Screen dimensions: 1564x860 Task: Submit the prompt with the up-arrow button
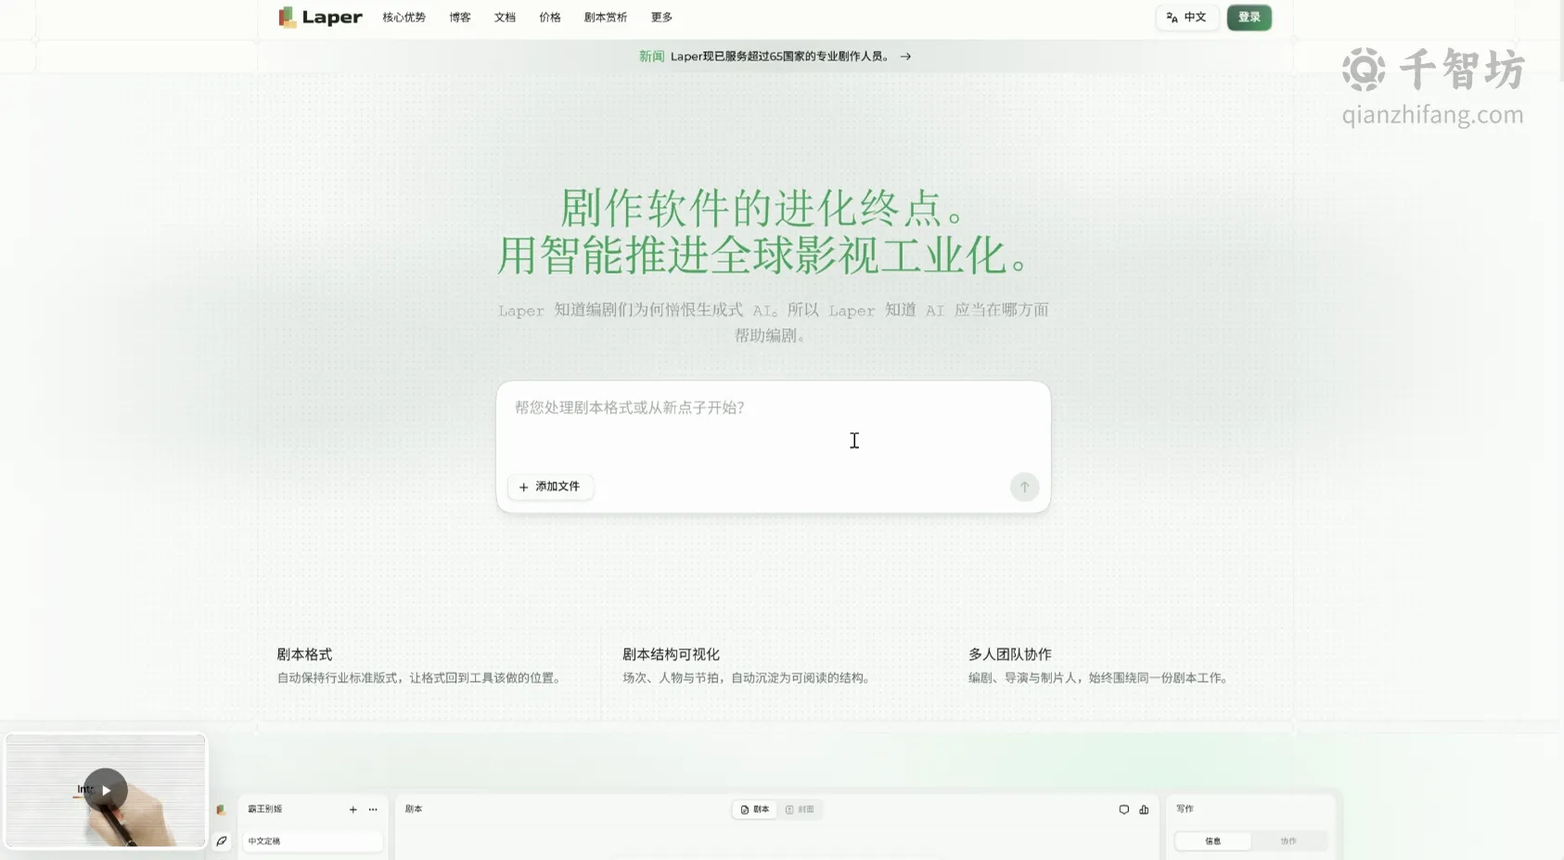coord(1024,487)
